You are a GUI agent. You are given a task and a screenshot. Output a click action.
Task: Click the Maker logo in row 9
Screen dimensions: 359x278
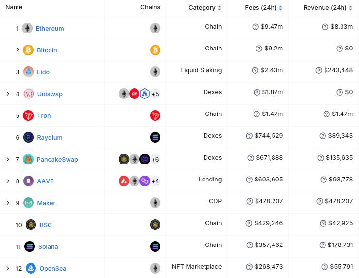pos(28,203)
